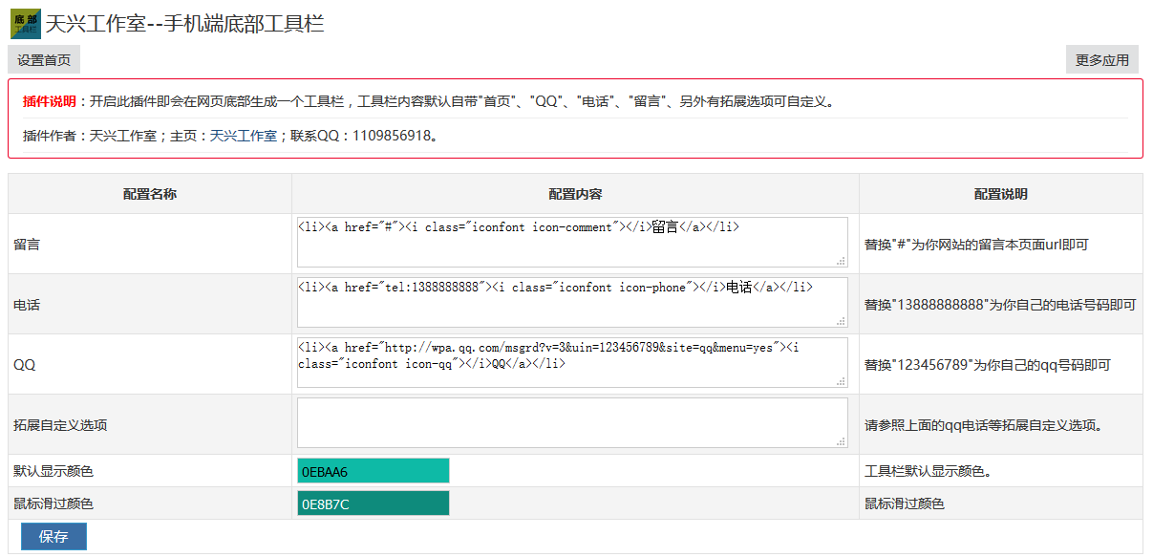This screenshot has height=557, width=1153.
Task: Select the 电话 row label
Action: click(27, 305)
